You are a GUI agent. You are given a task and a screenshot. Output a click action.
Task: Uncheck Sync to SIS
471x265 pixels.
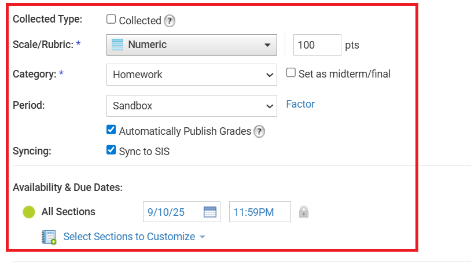click(112, 150)
